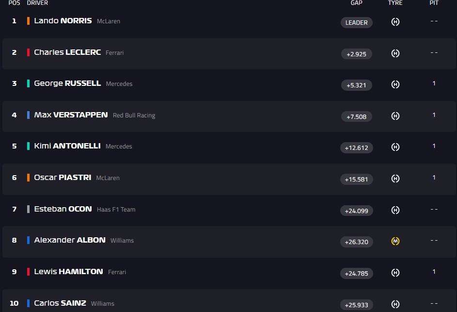This screenshot has width=457, height=312.
Task: Click Oscar Piastri's tyre icon
Action: (395, 179)
